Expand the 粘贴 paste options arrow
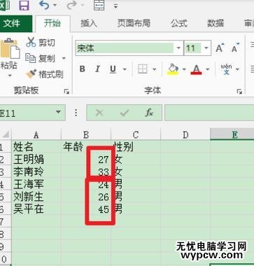This screenshot has height=266, width=254. (10, 76)
